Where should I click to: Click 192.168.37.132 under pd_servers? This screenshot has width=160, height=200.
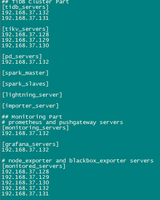tap(25, 62)
